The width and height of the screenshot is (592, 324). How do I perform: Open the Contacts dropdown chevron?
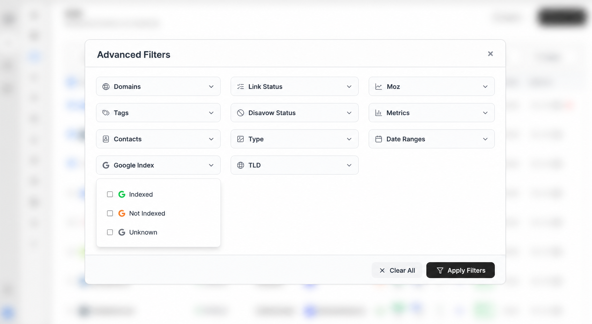click(211, 139)
